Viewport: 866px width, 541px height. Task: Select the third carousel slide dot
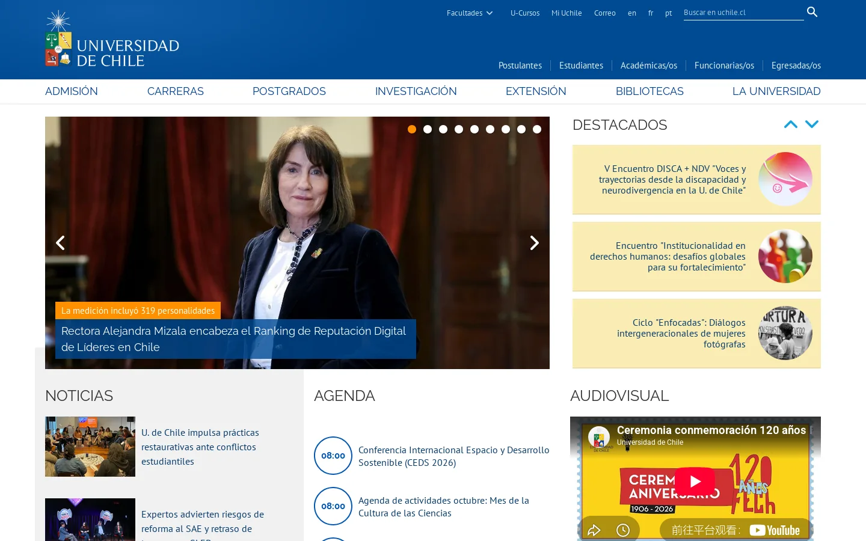coord(443,129)
